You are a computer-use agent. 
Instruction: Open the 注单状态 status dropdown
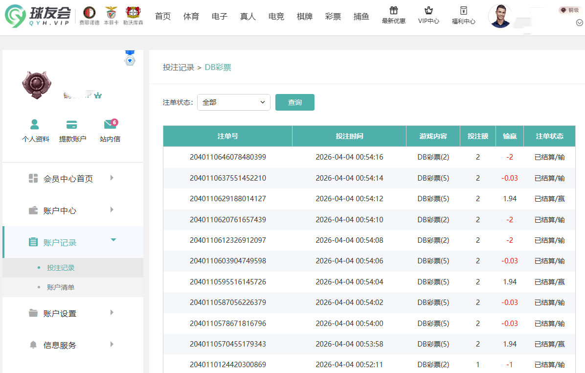pos(233,102)
